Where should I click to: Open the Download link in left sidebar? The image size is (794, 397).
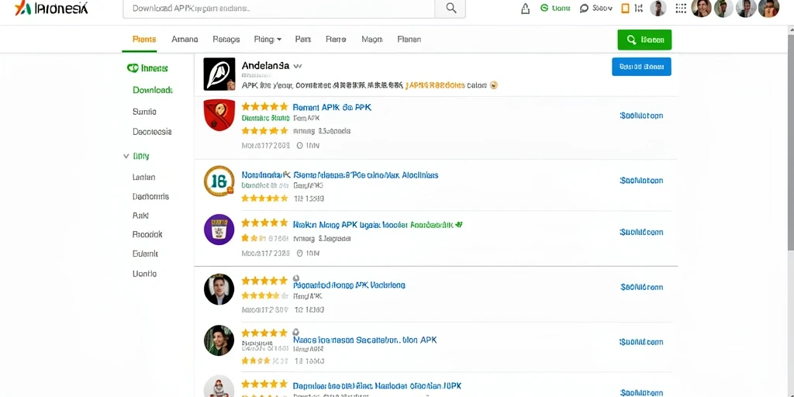pos(153,90)
